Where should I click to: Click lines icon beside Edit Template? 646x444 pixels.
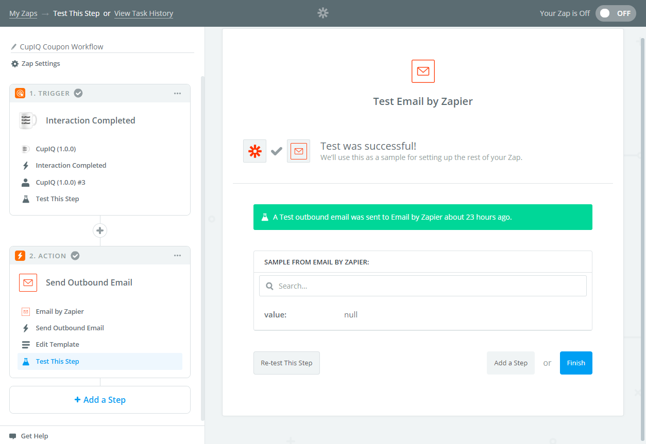(x=25, y=345)
